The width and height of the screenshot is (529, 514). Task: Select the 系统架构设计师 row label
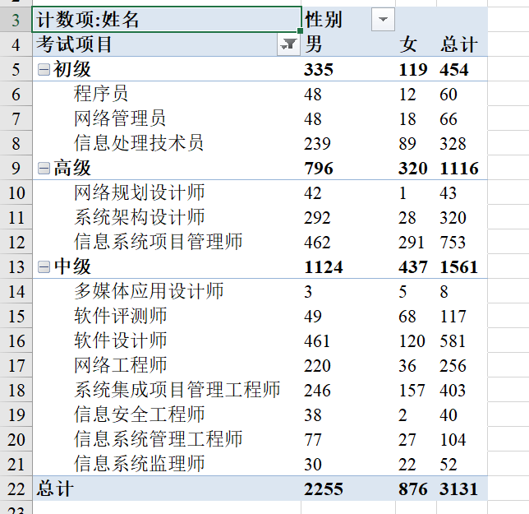coord(139,217)
